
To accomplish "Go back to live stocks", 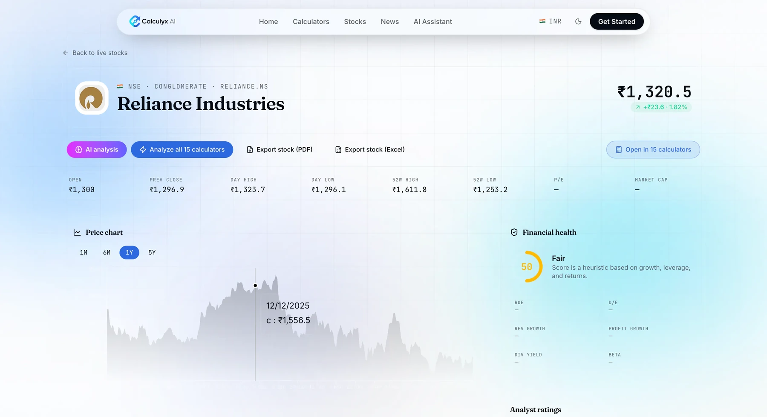I will [95, 53].
